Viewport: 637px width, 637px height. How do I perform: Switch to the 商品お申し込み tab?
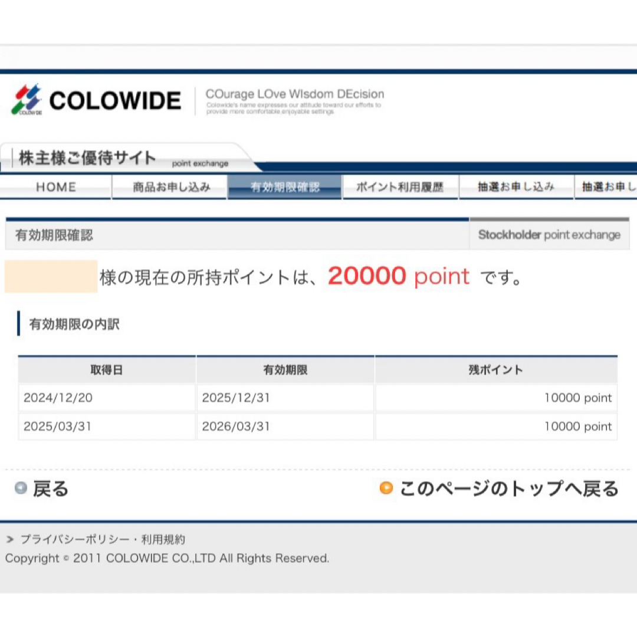coord(169,187)
